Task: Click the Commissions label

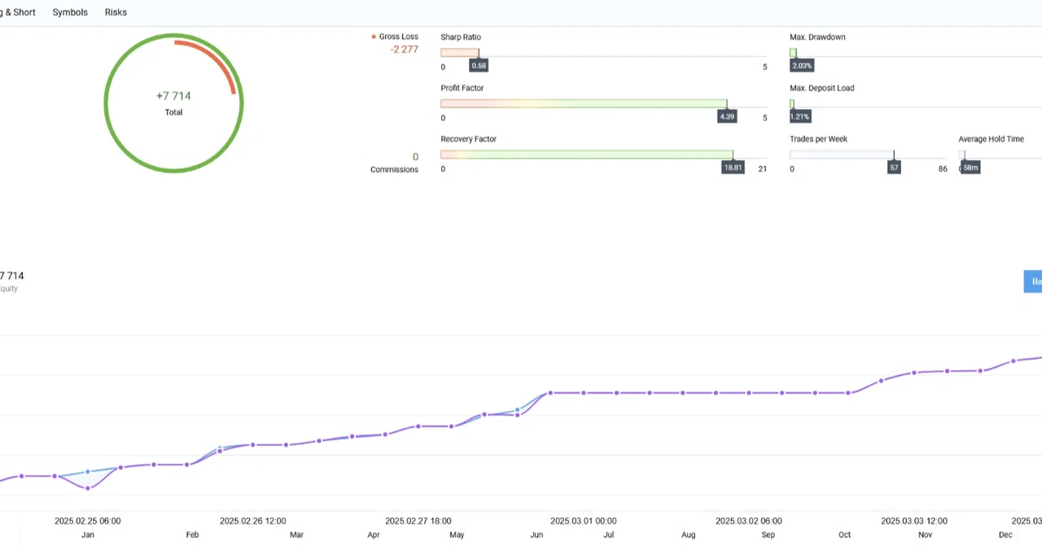Action: [x=394, y=169]
